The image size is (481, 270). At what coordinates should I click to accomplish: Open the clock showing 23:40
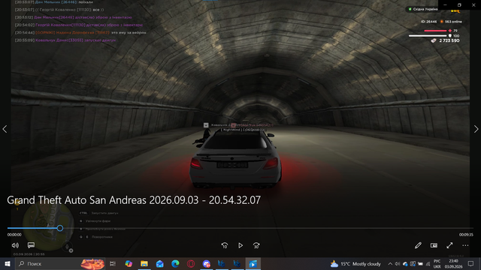point(453,263)
